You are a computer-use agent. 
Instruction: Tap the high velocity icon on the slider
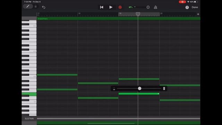pyautogui.click(x=164, y=89)
